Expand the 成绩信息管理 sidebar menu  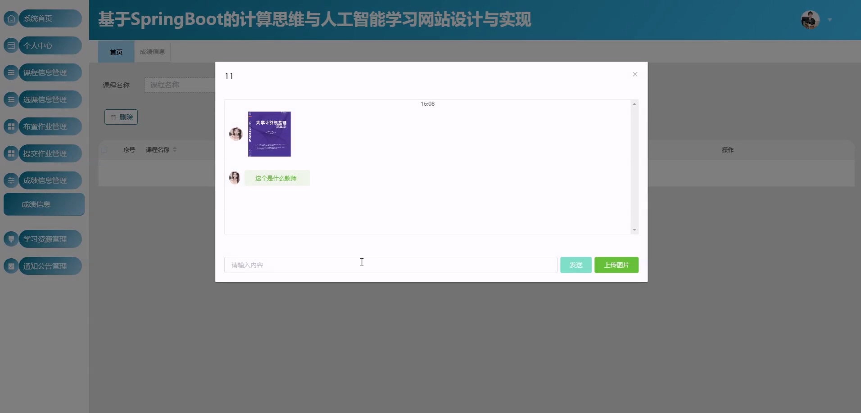coord(44,180)
